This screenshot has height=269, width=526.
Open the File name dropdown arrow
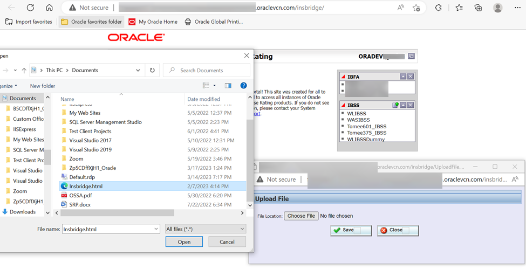tap(156, 230)
